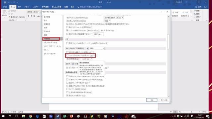Toggle show drawings and text boxes checkbox
The width and height of the screenshot is (212, 119).
[x=67, y=86]
